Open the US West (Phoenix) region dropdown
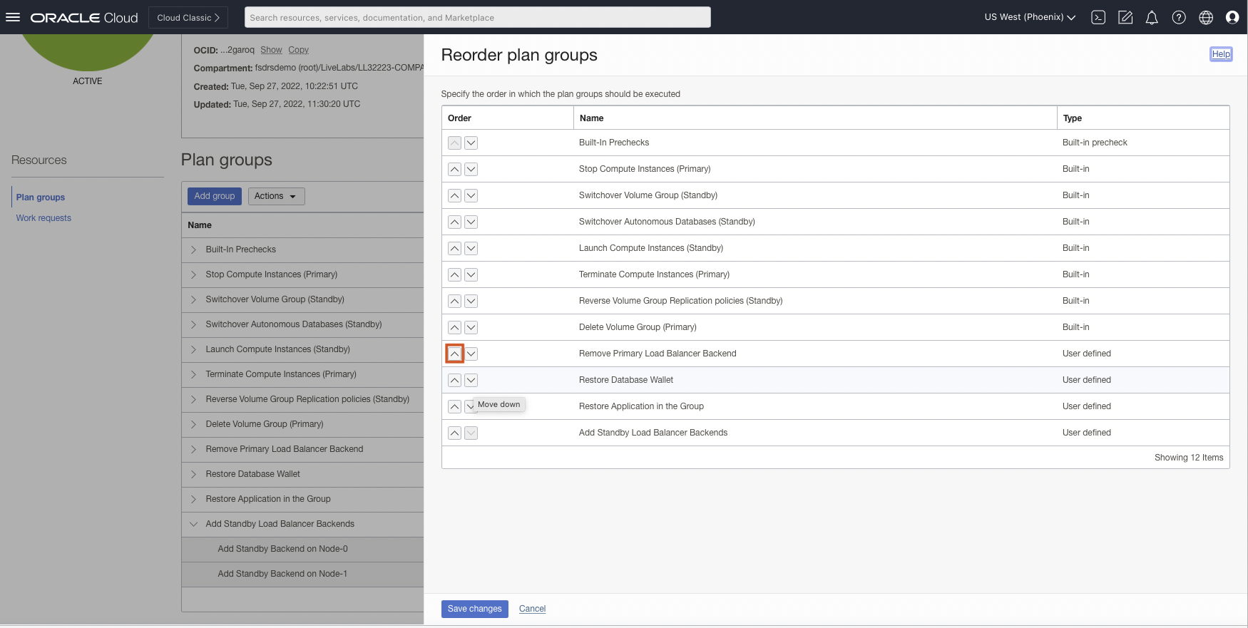 (1030, 18)
